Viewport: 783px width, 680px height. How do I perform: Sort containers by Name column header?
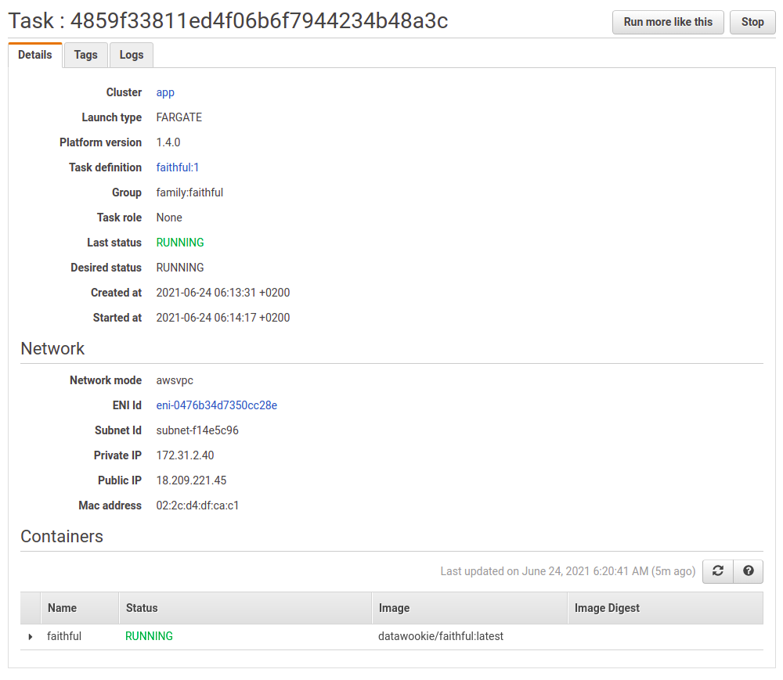tap(63, 608)
